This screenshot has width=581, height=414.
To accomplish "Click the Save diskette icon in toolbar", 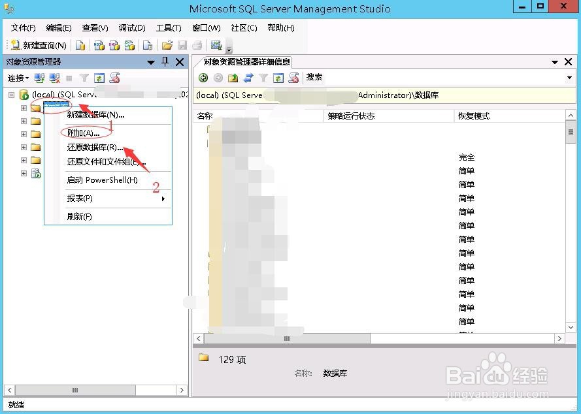I will tap(182, 45).
